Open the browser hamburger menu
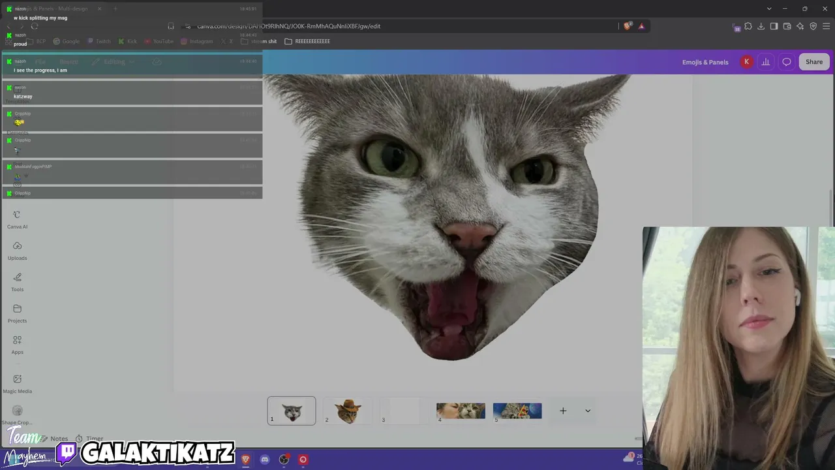The height and width of the screenshot is (470, 835). click(x=826, y=26)
